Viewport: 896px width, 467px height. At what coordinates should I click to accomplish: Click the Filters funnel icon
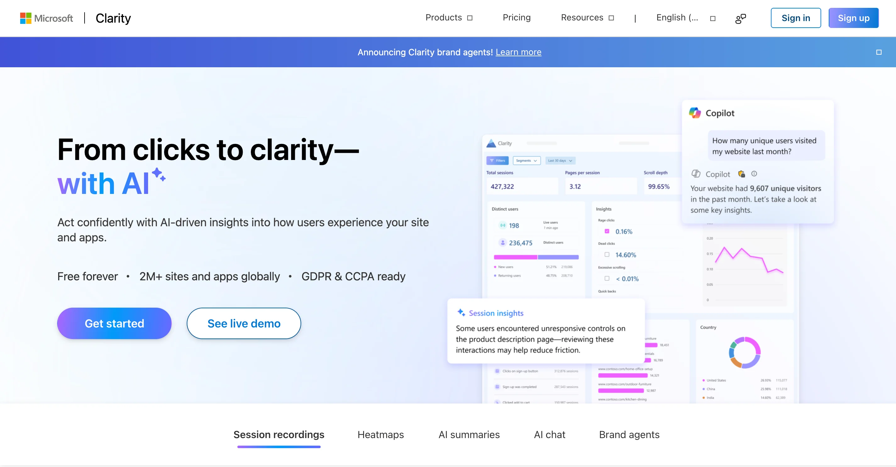pos(492,160)
